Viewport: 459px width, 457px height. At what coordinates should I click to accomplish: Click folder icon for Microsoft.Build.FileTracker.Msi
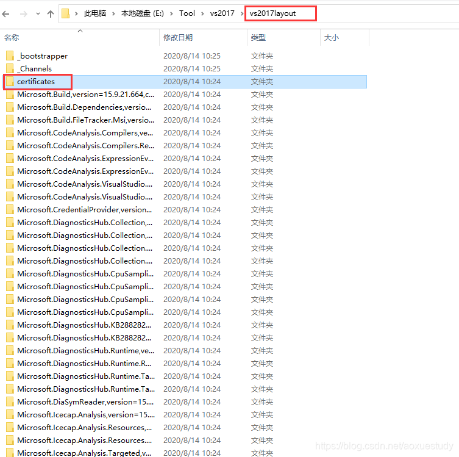[x=10, y=120]
